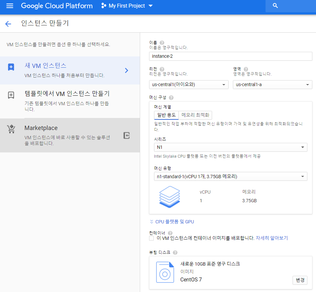
Task: Click the Marketplace open-external icon
Action: coord(127,136)
